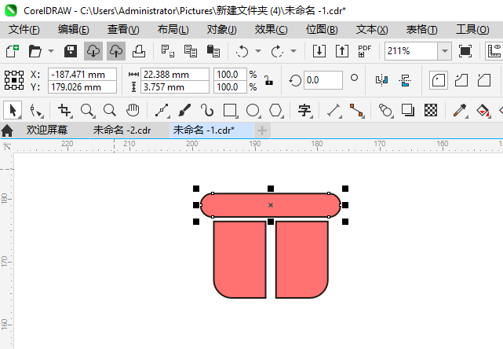The height and width of the screenshot is (349, 503).
Task: Click the Open folder icon
Action: click(35, 51)
